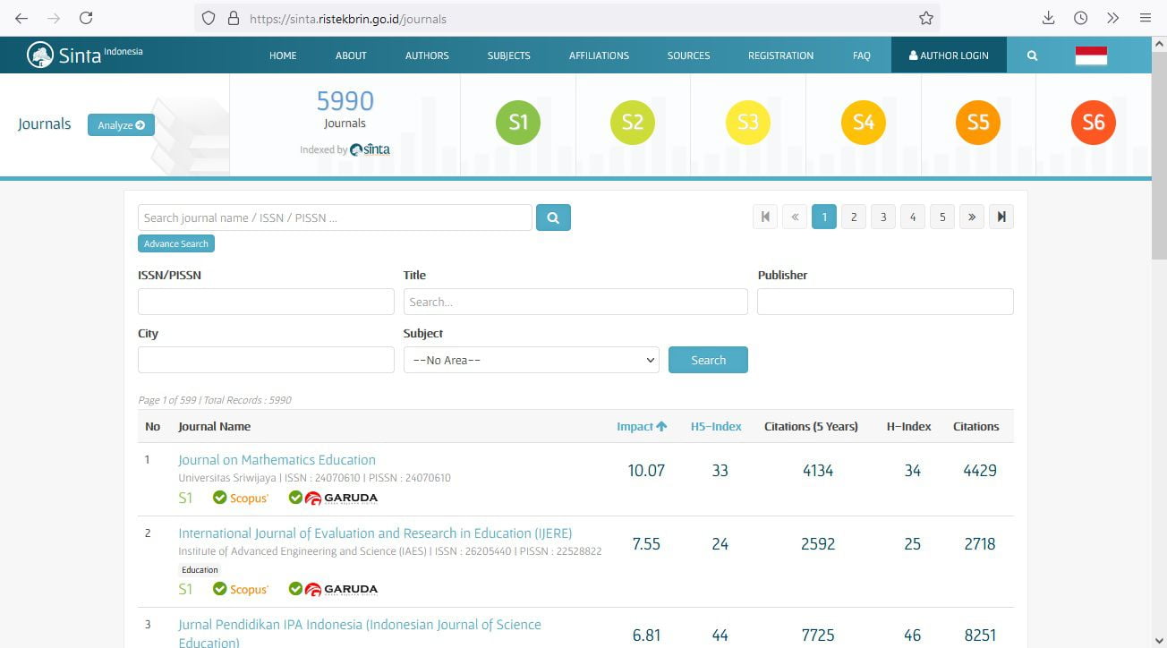Expand more toolbar tools chevron

(1112, 18)
